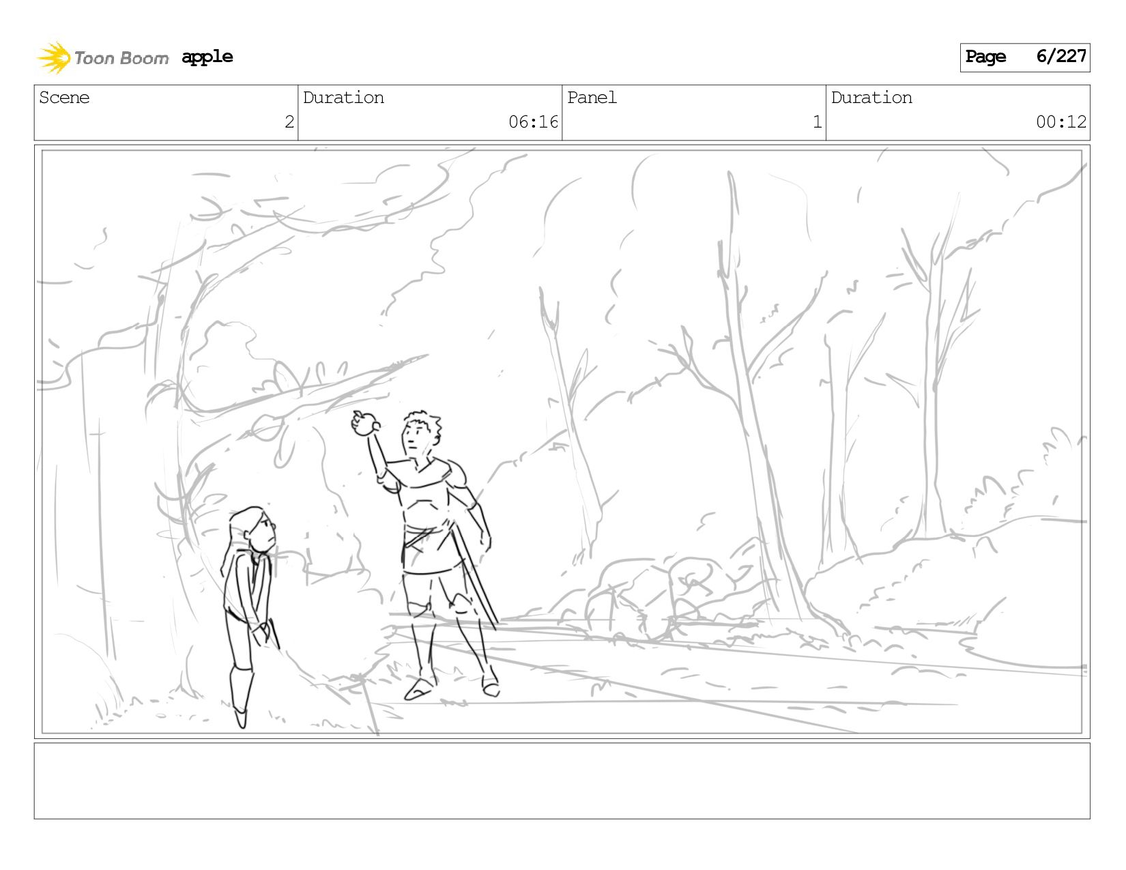
Task: Click the Panel number field showing 1
Action: tap(694, 113)
